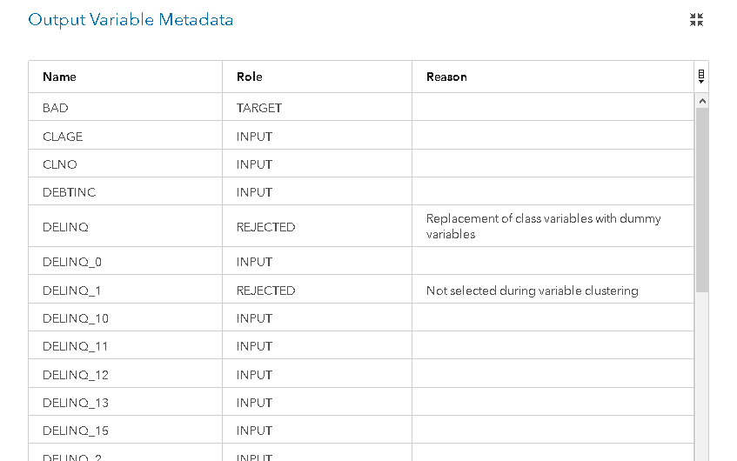Select the CLAGE variable name
Viewport: 737px width, 461px height.
tap(63, 137)
